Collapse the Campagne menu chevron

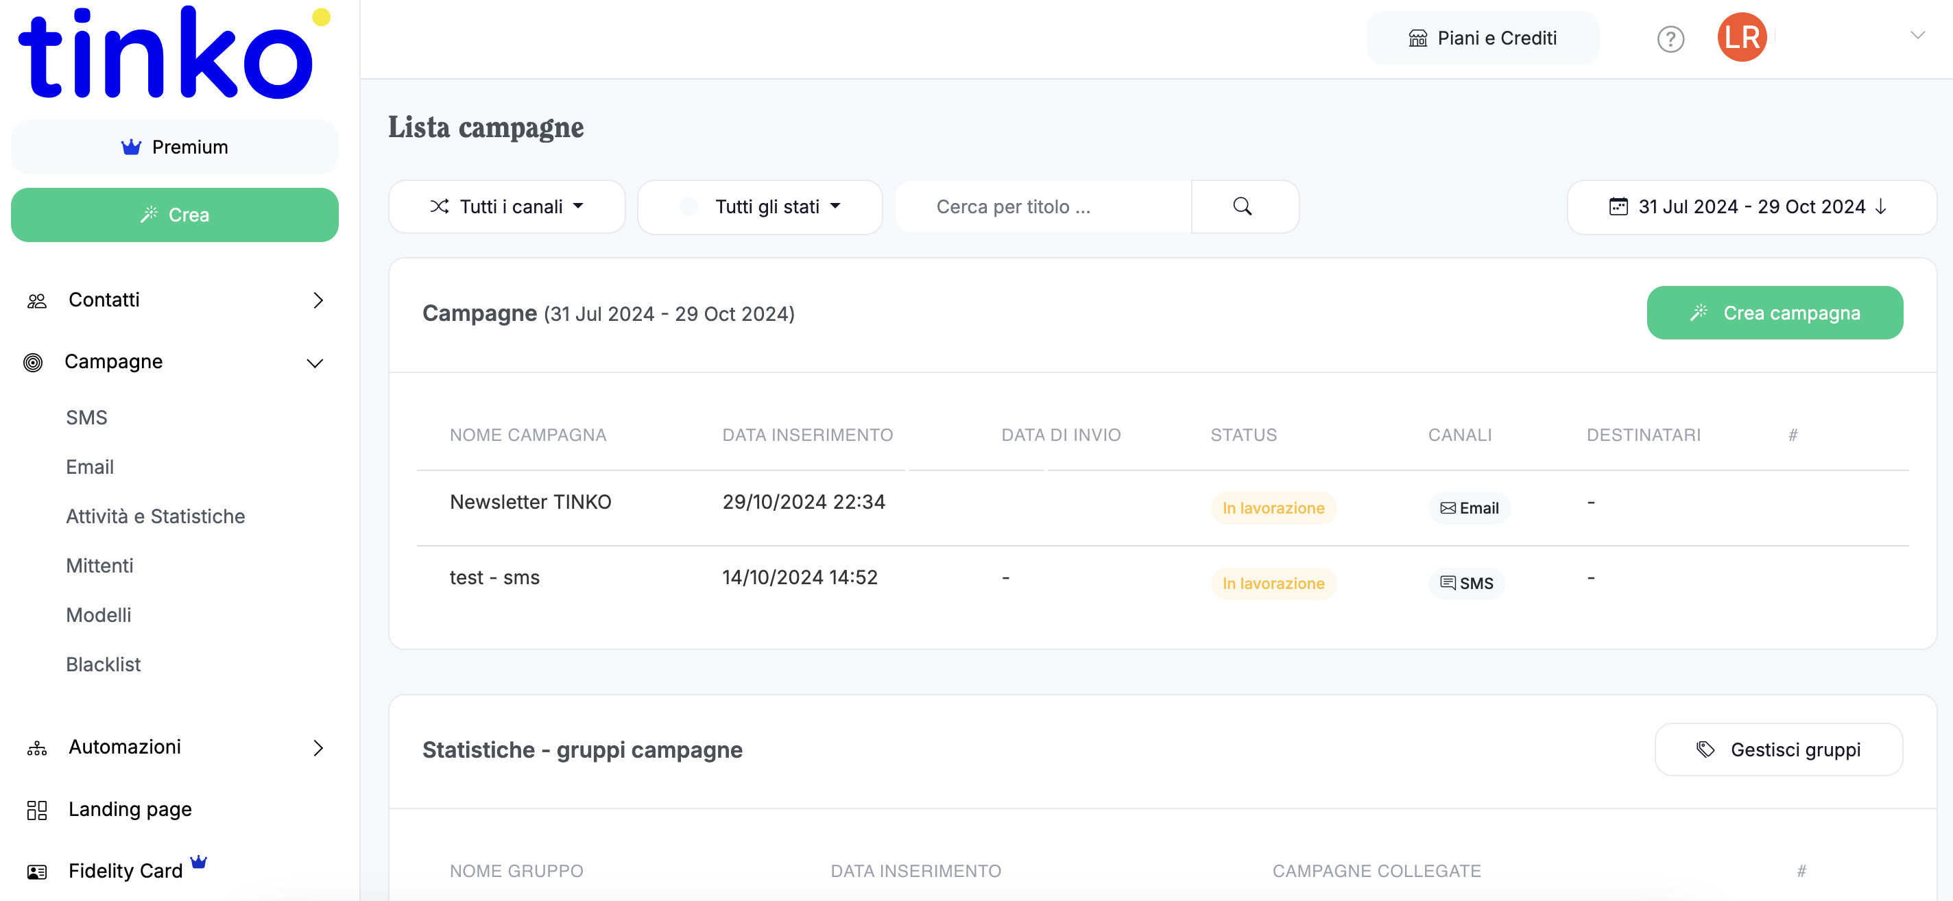[315, 363]
